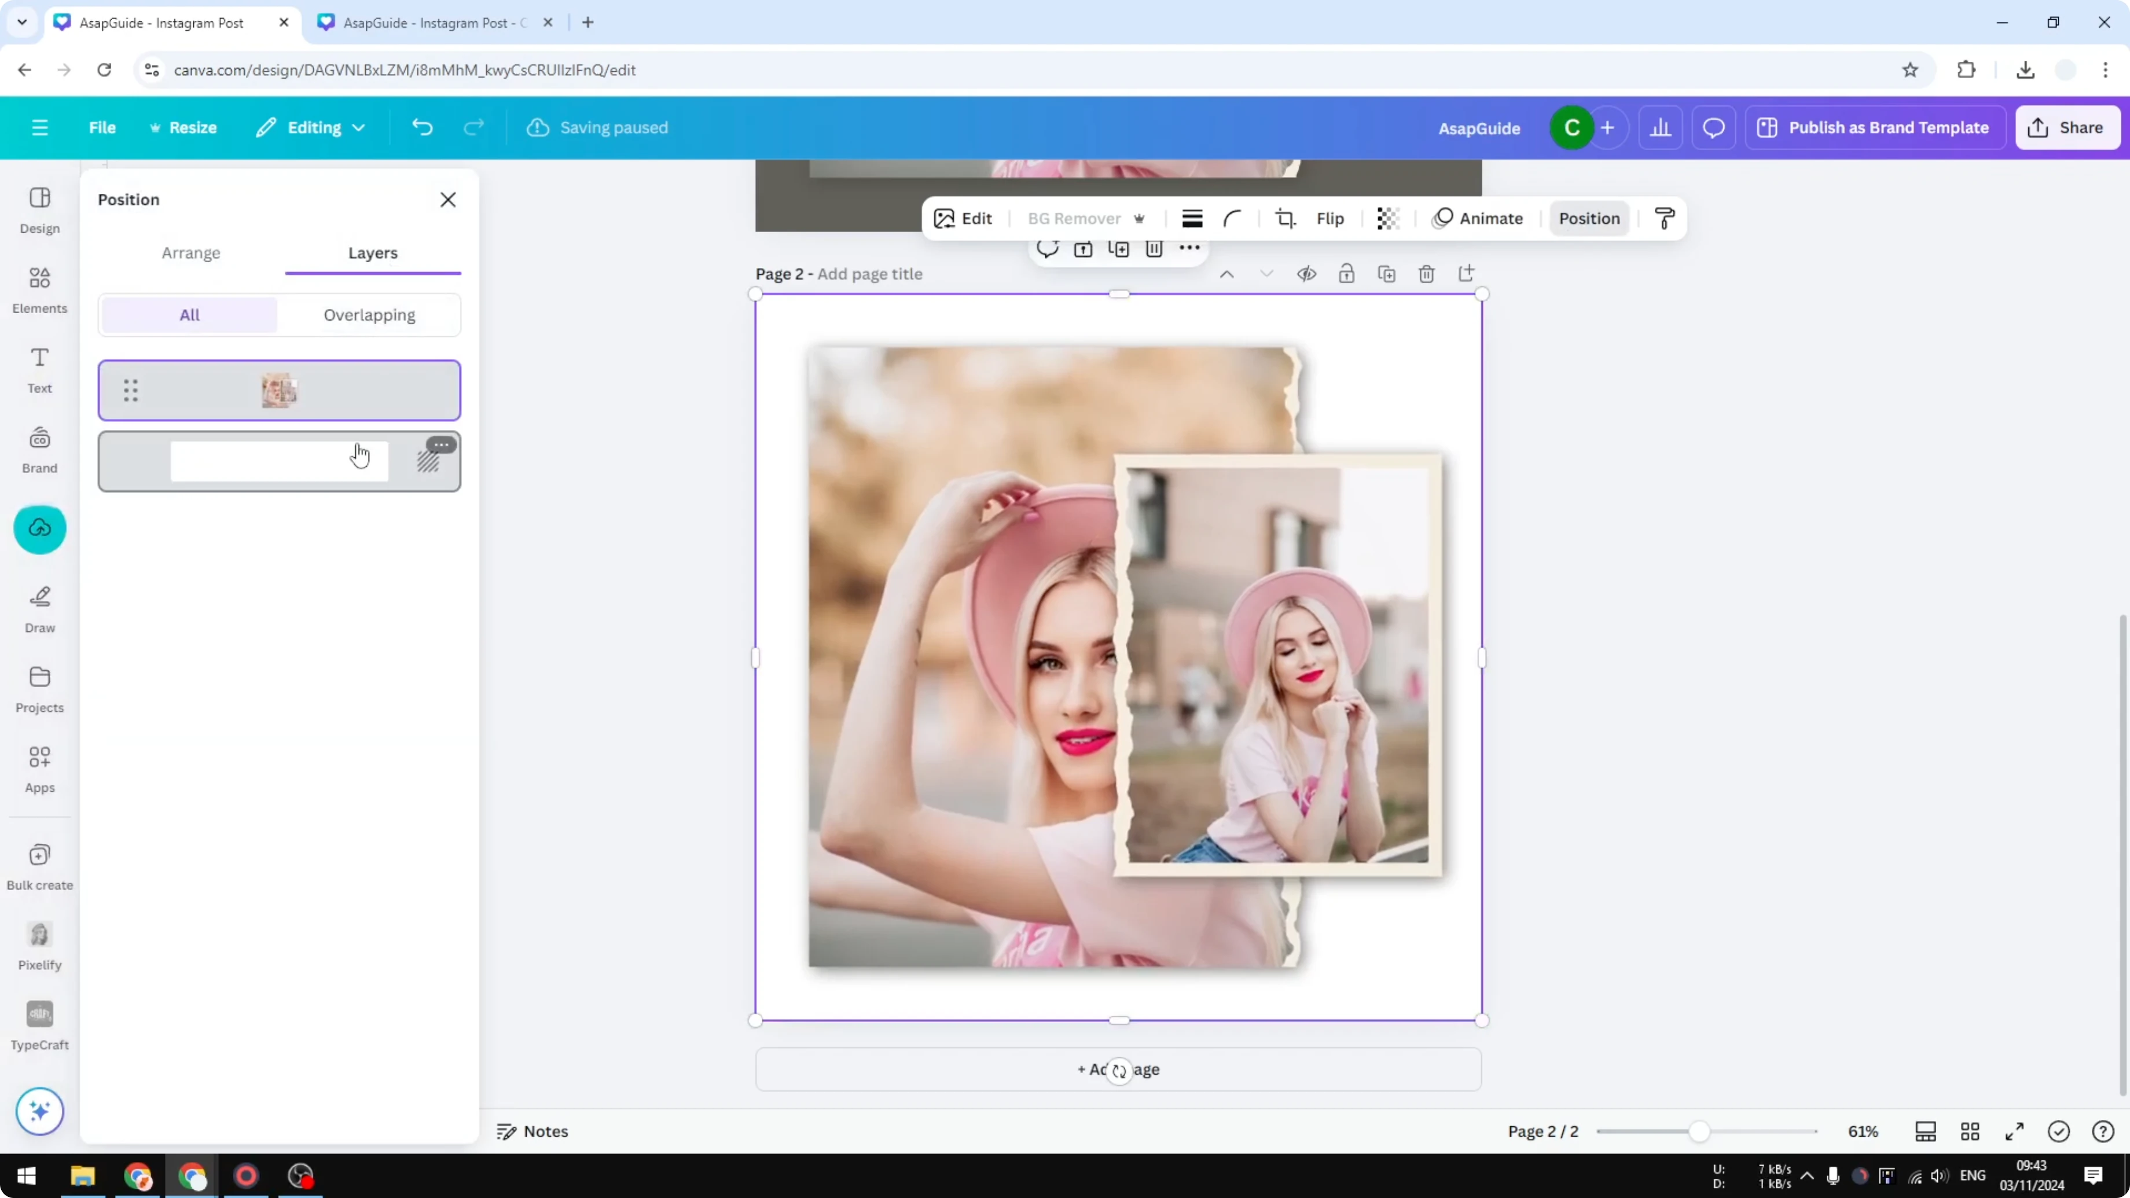Switch the layer filter to Overlapping
This screenshot has width=2130, height=1198.
[x=370, y=315]
